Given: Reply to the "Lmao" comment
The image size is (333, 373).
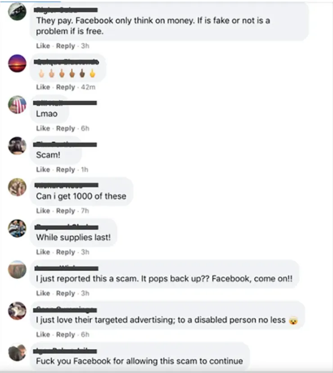Looking at the screenshot, I should pos(65,128).
